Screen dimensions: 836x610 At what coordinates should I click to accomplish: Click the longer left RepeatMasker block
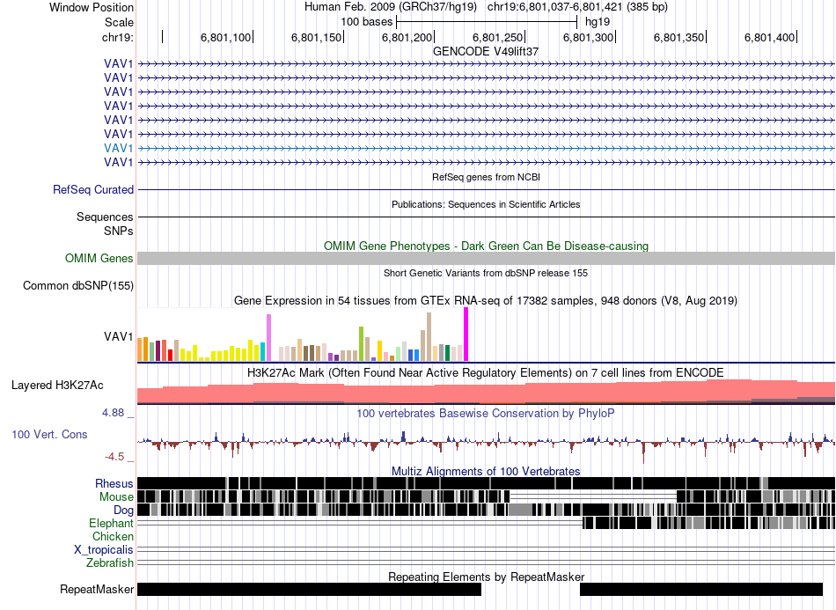pyautogui.click(x=309, y=589)
